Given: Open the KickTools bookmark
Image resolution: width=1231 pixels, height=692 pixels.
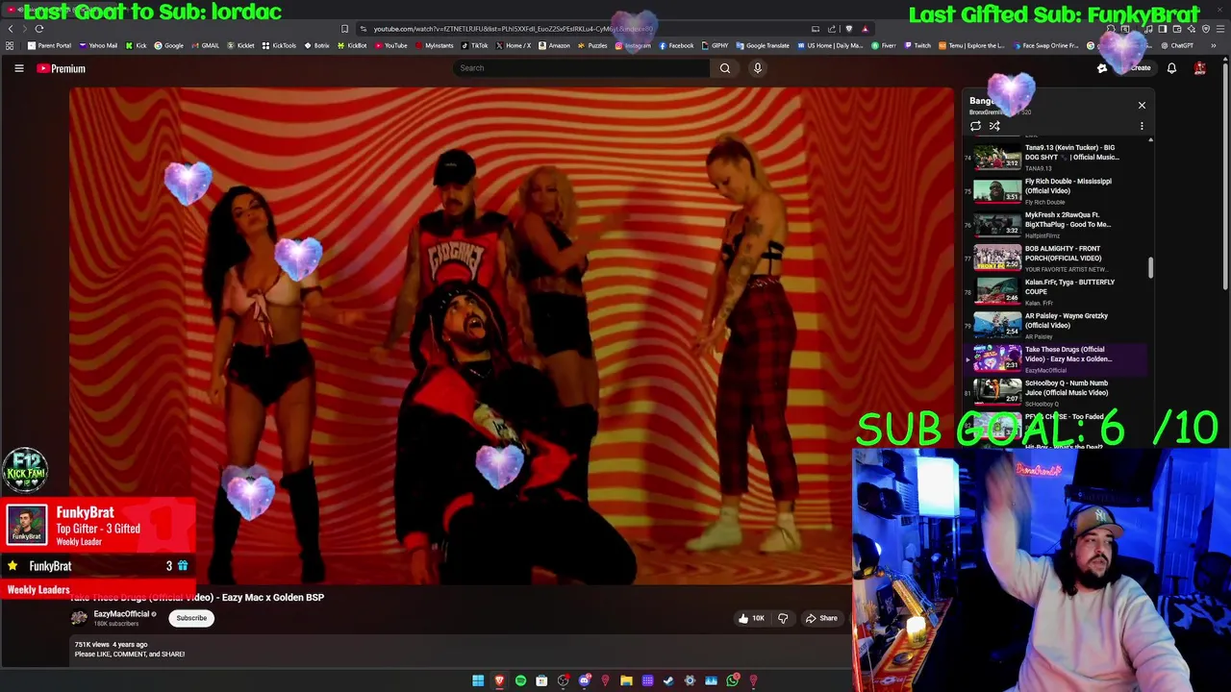Looking at the screenshot, I should point(280,45).
